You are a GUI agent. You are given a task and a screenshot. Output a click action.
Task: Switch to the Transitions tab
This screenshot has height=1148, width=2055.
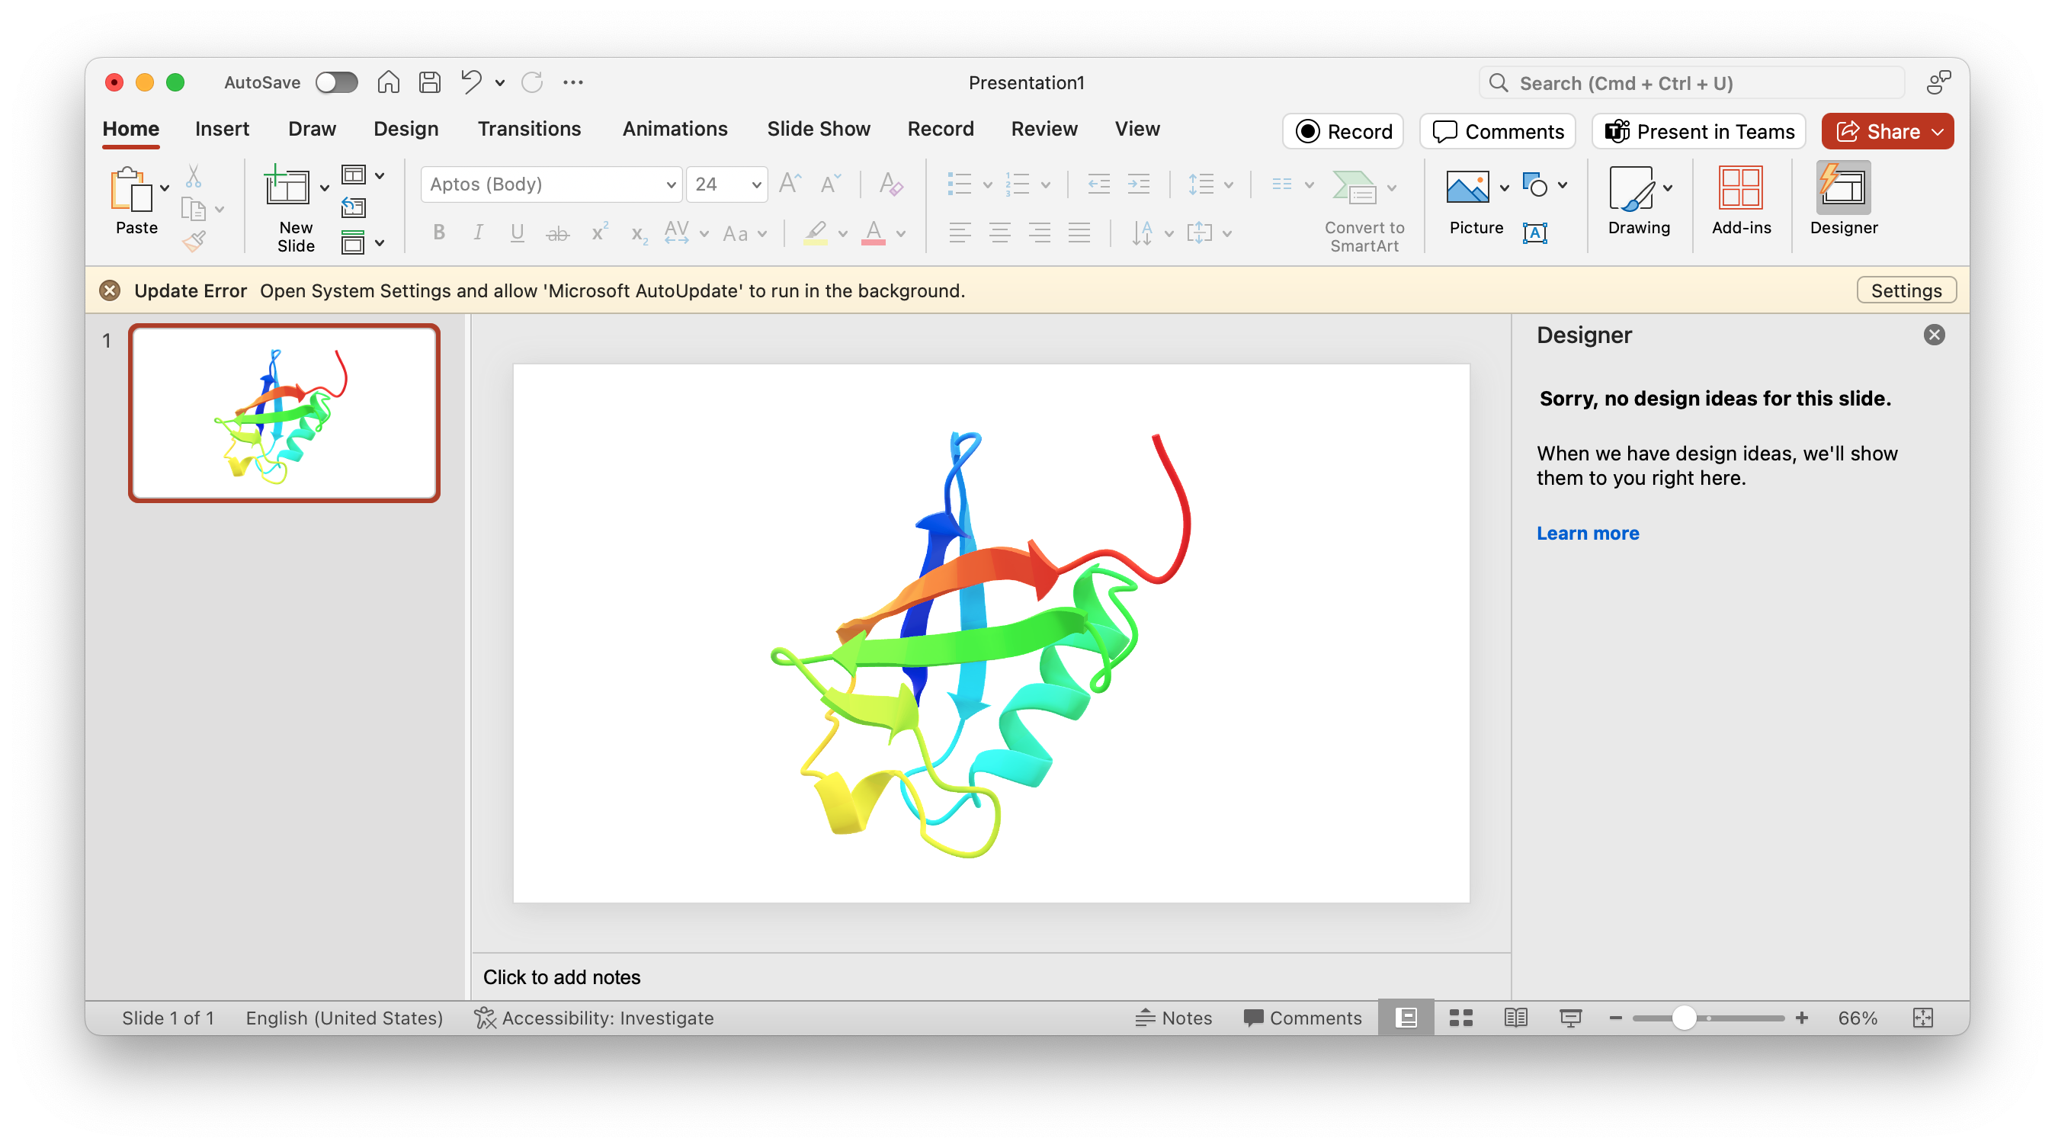pos(529,130)
